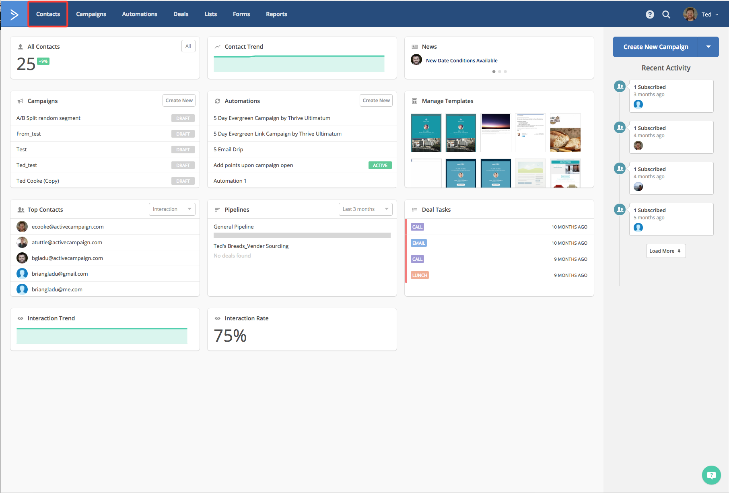Click the subscriber icon for 3 months ago activity
This screenshot has width=729, height=493.
coord(620,87)
